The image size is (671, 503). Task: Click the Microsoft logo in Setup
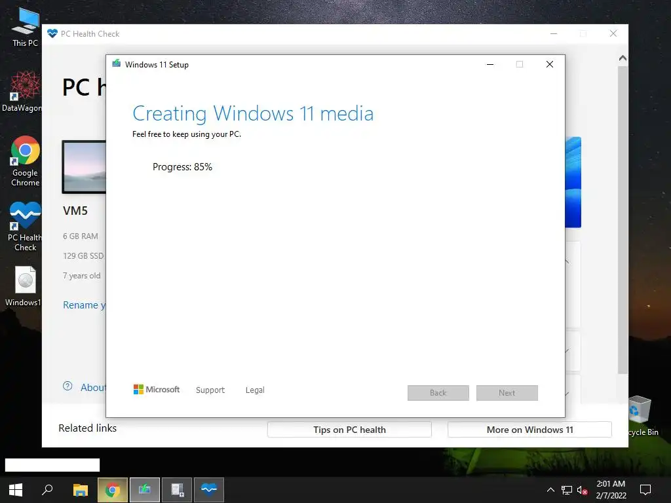157,389
